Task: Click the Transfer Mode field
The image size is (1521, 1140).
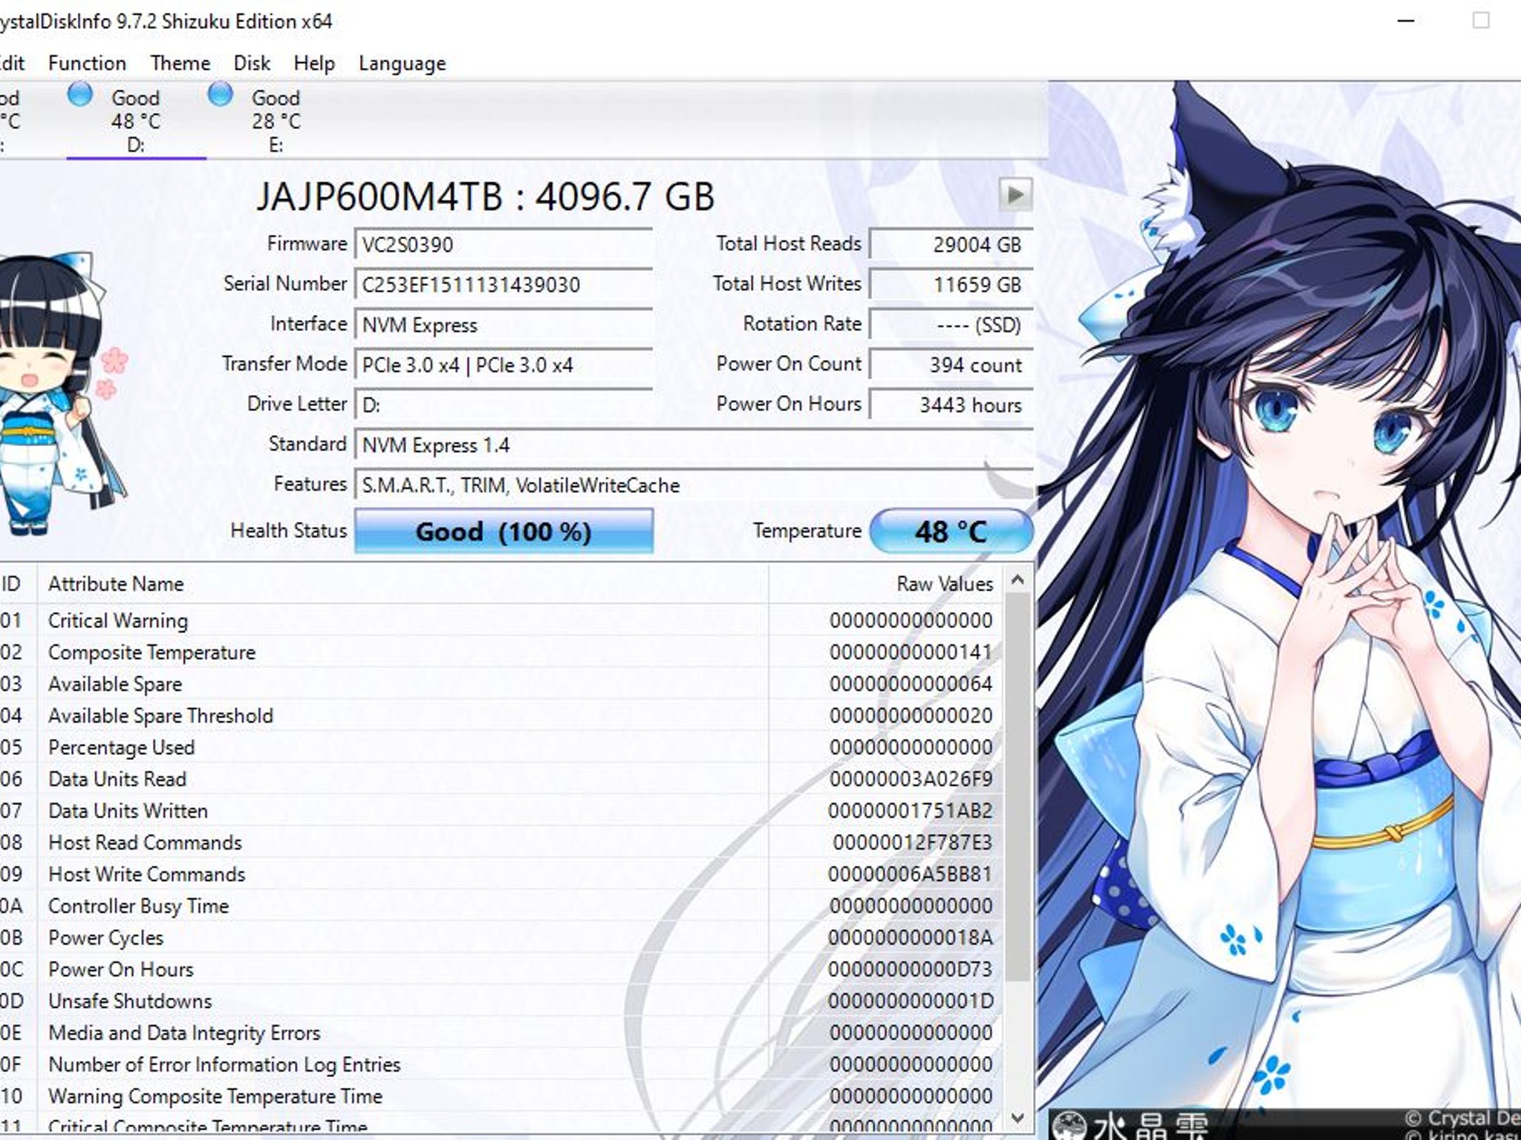Action: (x=504, y=364)
